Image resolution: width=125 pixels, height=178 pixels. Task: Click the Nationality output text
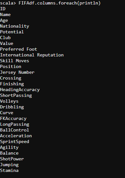tap(14, 26)
